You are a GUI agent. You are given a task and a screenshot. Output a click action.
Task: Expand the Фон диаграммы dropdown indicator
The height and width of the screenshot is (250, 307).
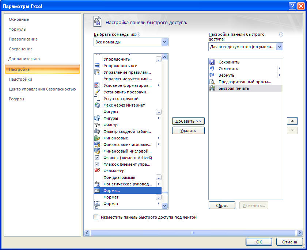[x=158, y=178]
